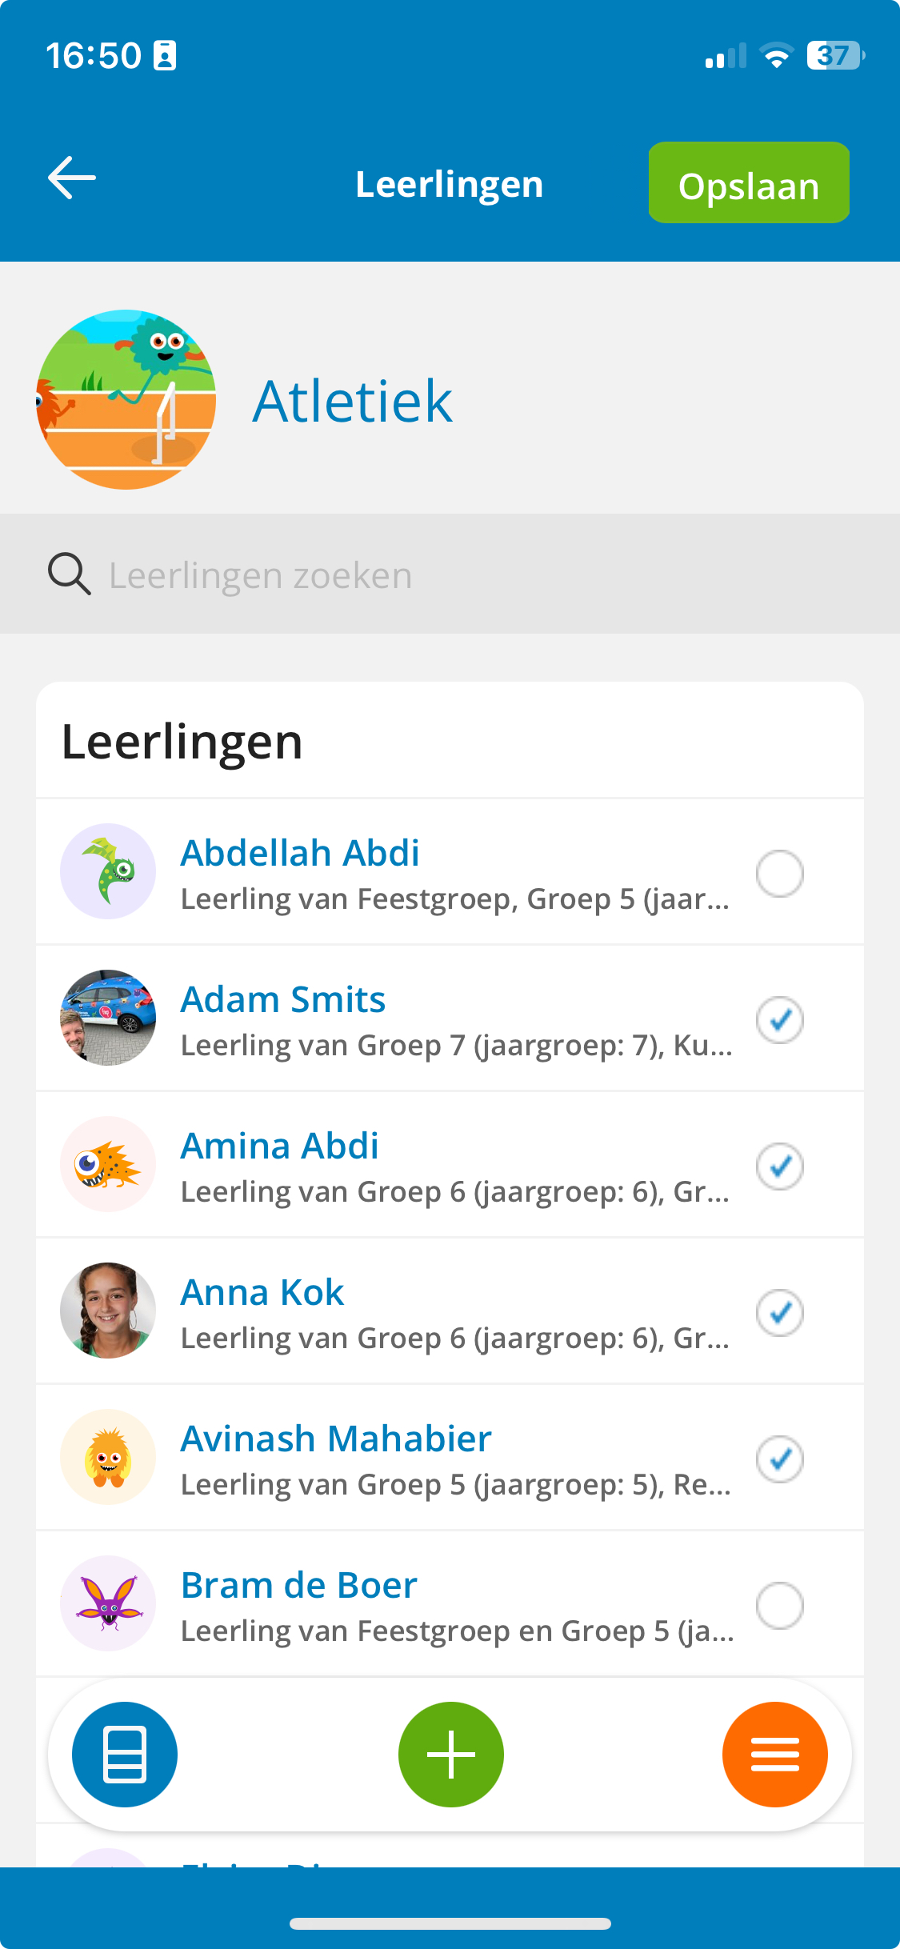Deselect Amina Abdi's checkmark
Screen dimensions: 900x1949
[780, 1166]
